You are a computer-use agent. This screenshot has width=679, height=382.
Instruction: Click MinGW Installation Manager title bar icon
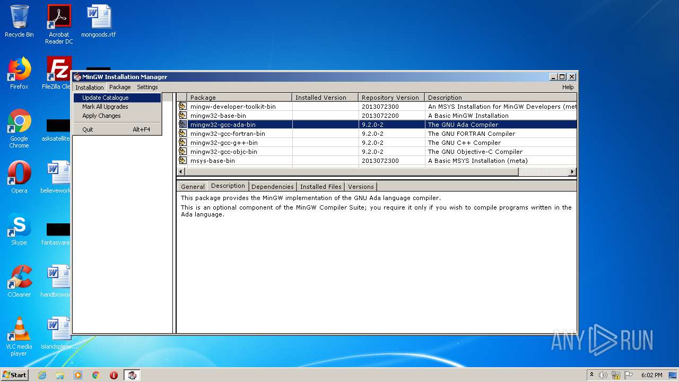point(77,77)
